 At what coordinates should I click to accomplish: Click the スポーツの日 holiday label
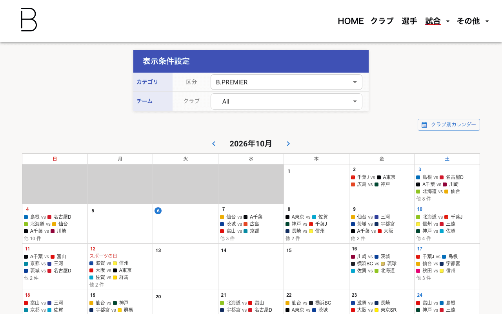(x=104, y=256)
